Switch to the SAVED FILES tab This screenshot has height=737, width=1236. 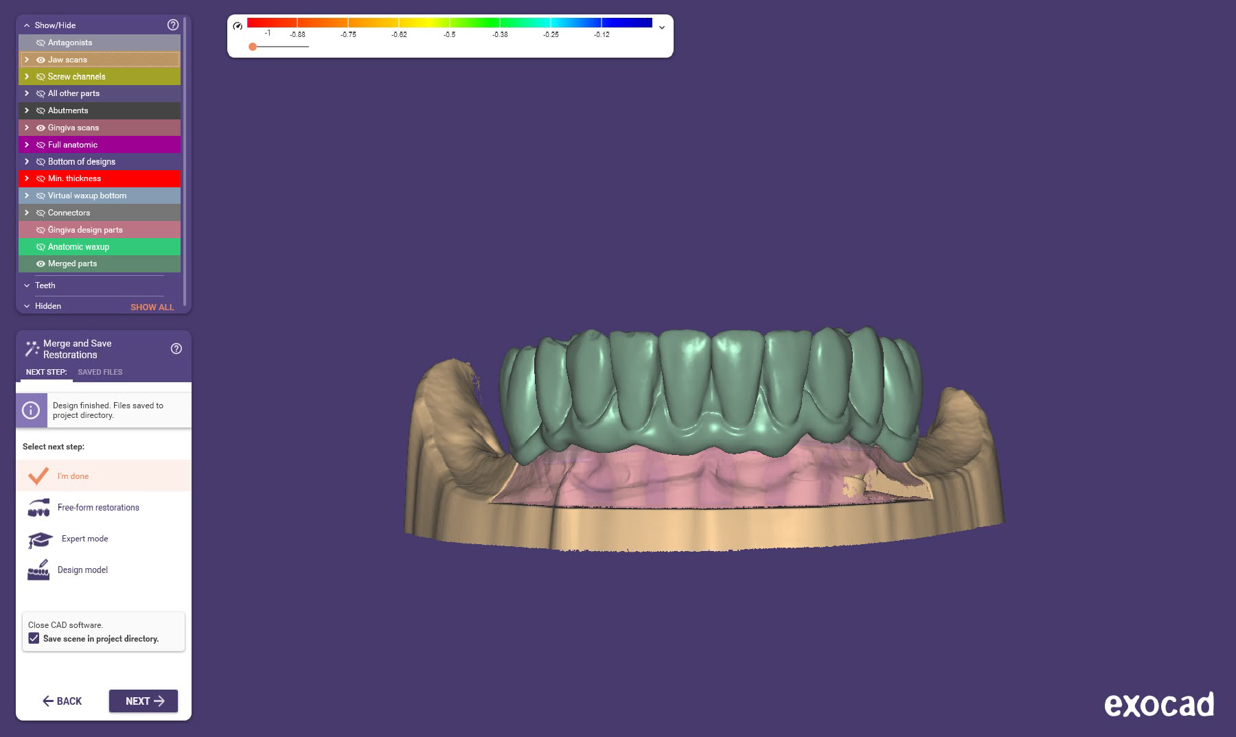(100, 372)
